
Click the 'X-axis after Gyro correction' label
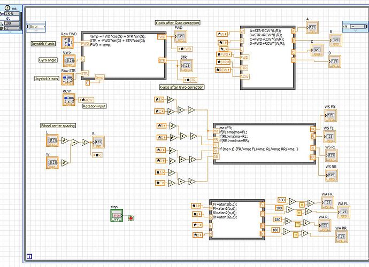pos(182,87)
